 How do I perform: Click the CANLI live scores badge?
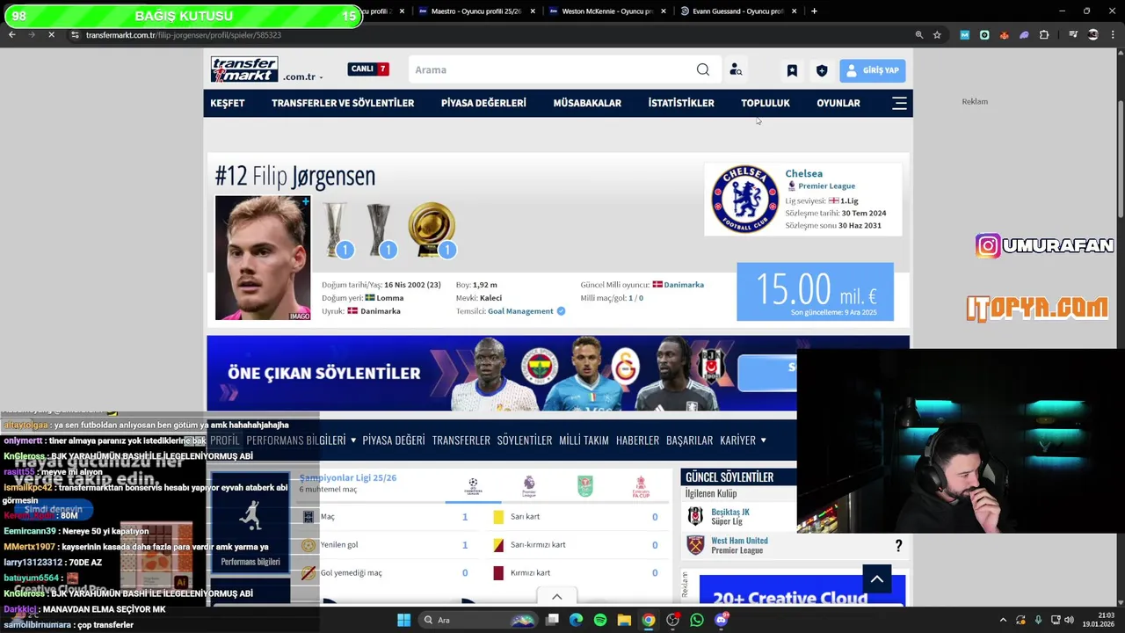click(368, 69)
